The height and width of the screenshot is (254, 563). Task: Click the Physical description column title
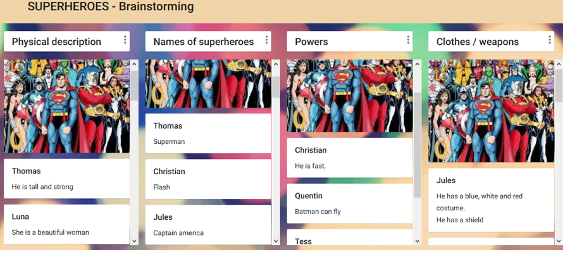pyautogui.click(x=56, y=42)
